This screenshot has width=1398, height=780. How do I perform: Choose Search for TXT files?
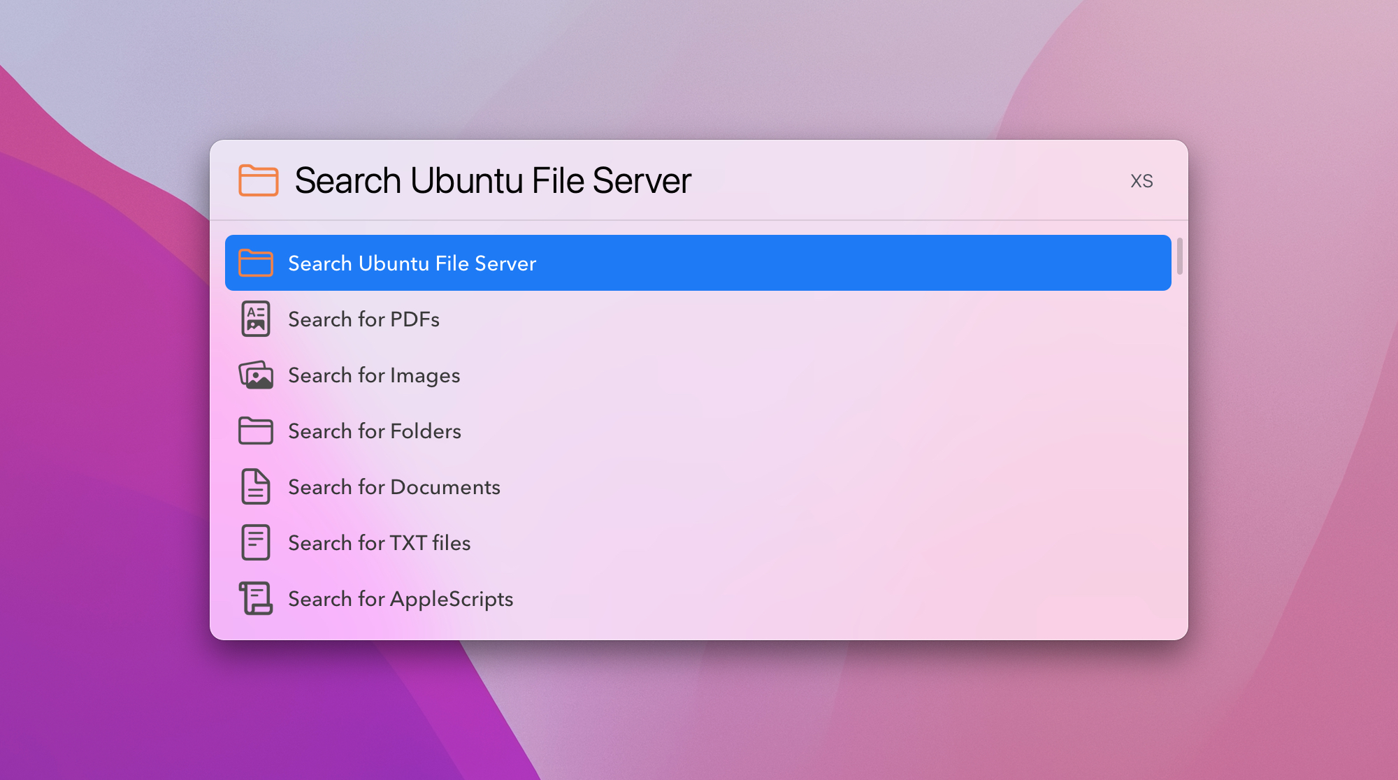379,543
